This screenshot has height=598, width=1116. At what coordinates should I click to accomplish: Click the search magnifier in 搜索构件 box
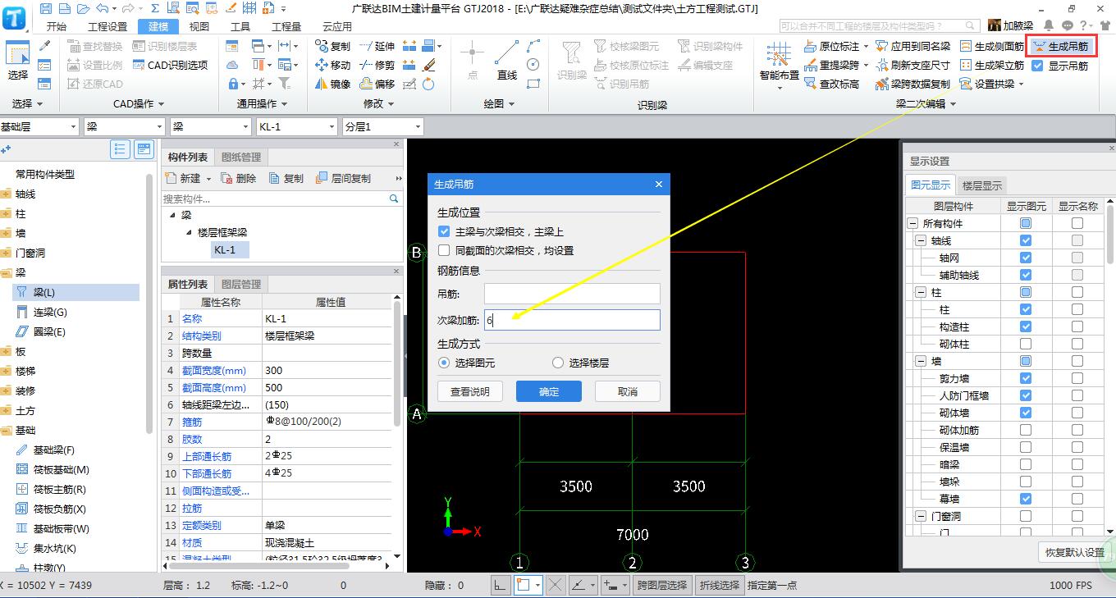coord(394,199)
